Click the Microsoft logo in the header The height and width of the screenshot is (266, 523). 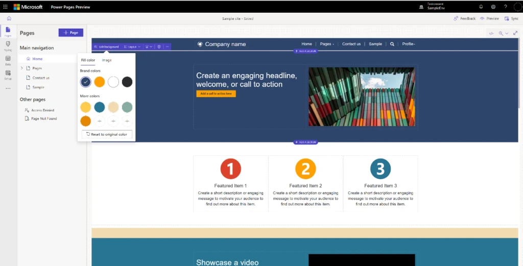(28, 7)
